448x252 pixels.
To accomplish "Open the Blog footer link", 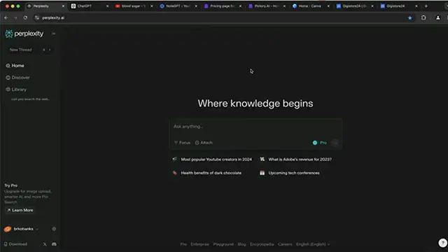I will [x=241, y=244].
